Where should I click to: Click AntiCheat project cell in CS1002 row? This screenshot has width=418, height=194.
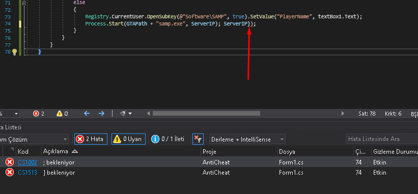[x=216, y=162]
